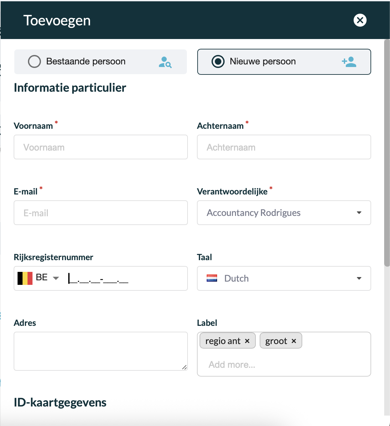Click inside the Adres text area
The width and height of the screenshot is (390, 426).
tap(101, 351)
